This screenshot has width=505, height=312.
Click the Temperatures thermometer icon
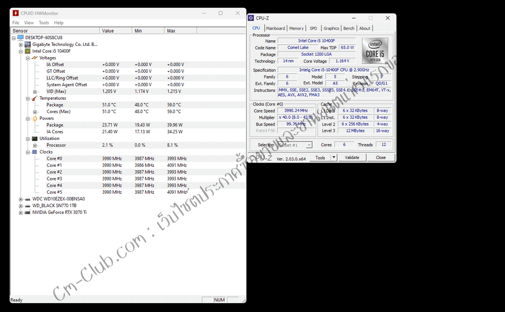coord(34,98)
